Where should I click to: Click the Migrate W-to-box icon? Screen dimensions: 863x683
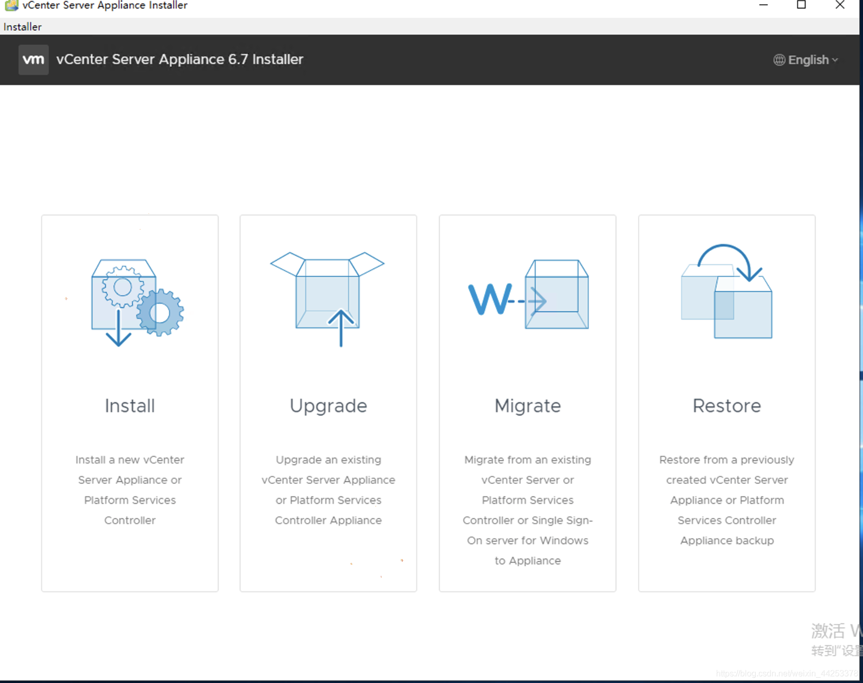pyautogui.click(x=528, y=294)
